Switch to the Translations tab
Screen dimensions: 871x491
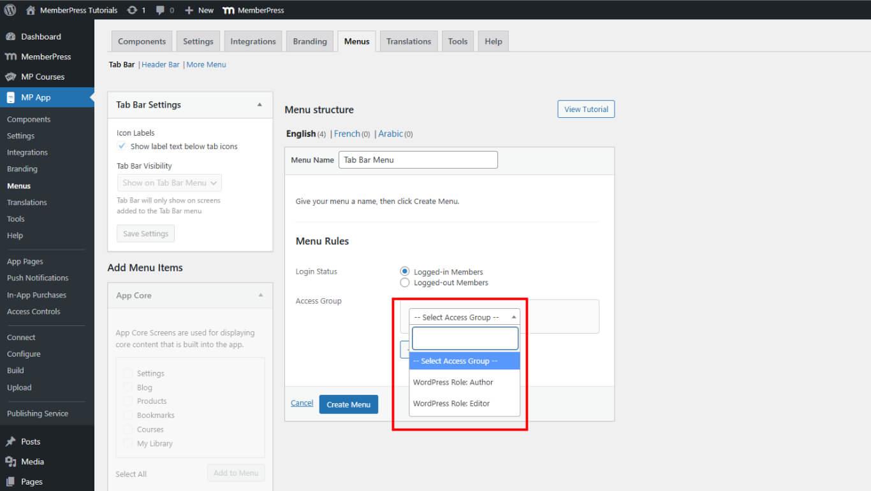click(408, 41)
